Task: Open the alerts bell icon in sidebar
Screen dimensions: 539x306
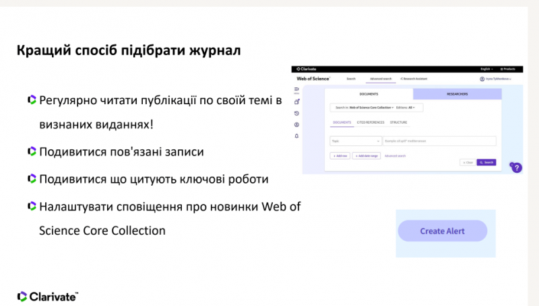Action: [x=296, y=136]
